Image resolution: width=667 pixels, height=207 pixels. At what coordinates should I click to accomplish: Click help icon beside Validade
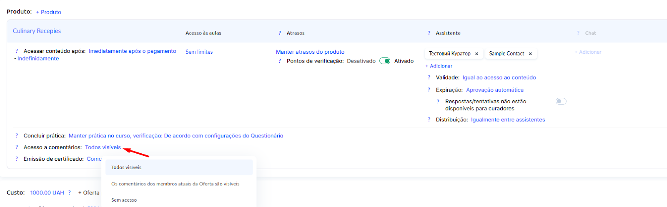429,77
